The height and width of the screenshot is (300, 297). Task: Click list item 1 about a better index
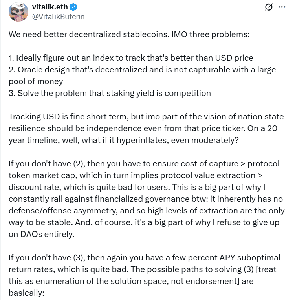[x=131, y=58]
